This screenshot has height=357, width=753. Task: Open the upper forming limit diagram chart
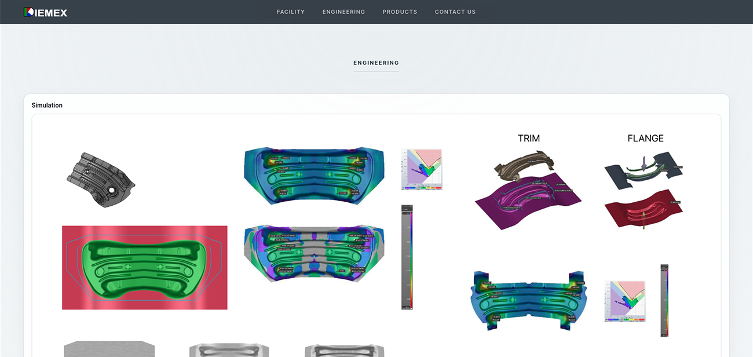422,169
